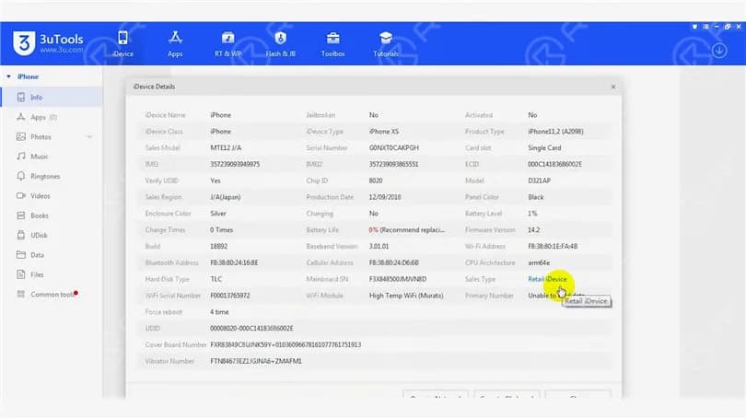The width and height of the screenshot is (746, 419).
Task: Select ECID value 000C14183686002E
Action: pos(554,164)
